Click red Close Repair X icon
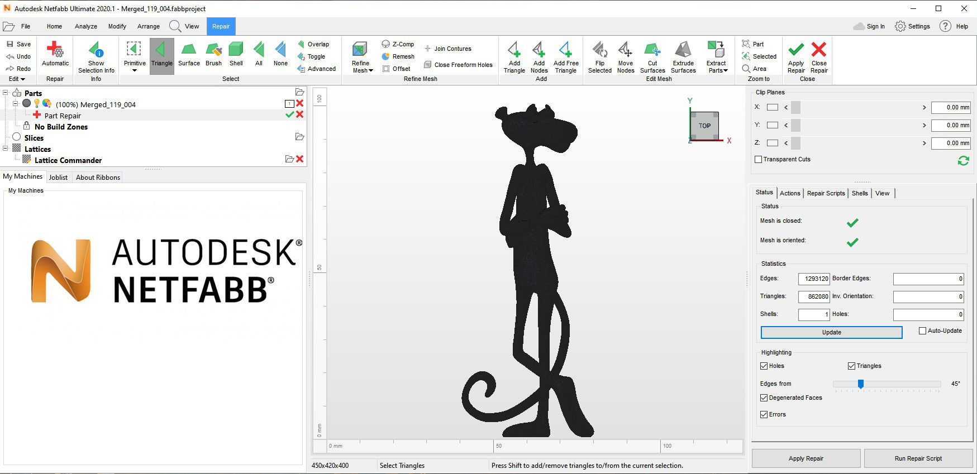This screenshot has width=977, height=474. coord(819,50)
